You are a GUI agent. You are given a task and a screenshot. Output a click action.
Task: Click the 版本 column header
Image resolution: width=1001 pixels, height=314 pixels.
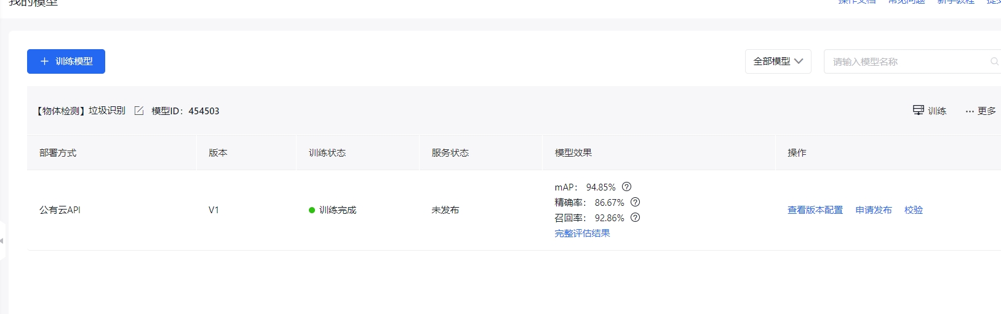point(218,152)
